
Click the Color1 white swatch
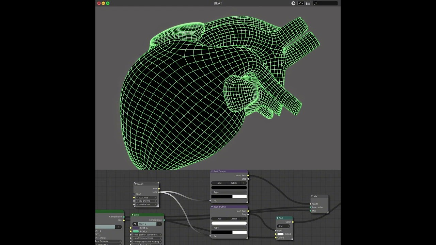280,234
